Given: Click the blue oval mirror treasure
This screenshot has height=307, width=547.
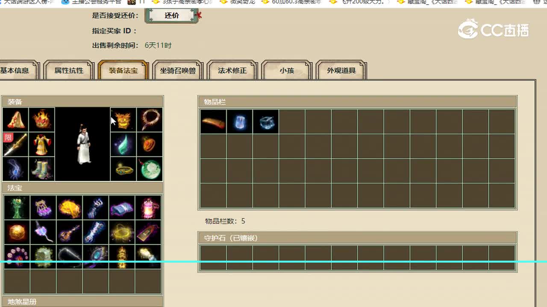Looking at the screenshot, I should pyautogui.click(x=96, y=257).
